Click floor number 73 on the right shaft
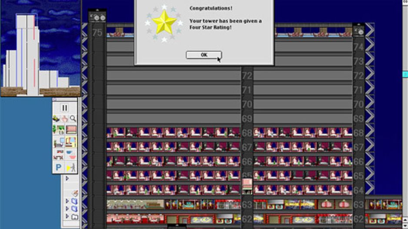Screen dimensions: 408x229 [x=358, y=61]
